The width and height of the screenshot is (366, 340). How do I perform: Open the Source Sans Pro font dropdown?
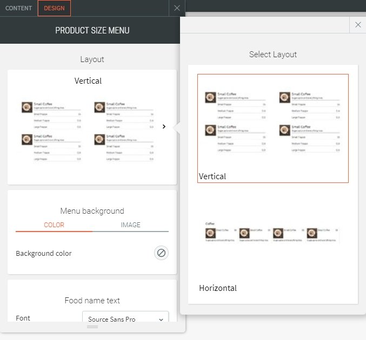click(125, 319)
